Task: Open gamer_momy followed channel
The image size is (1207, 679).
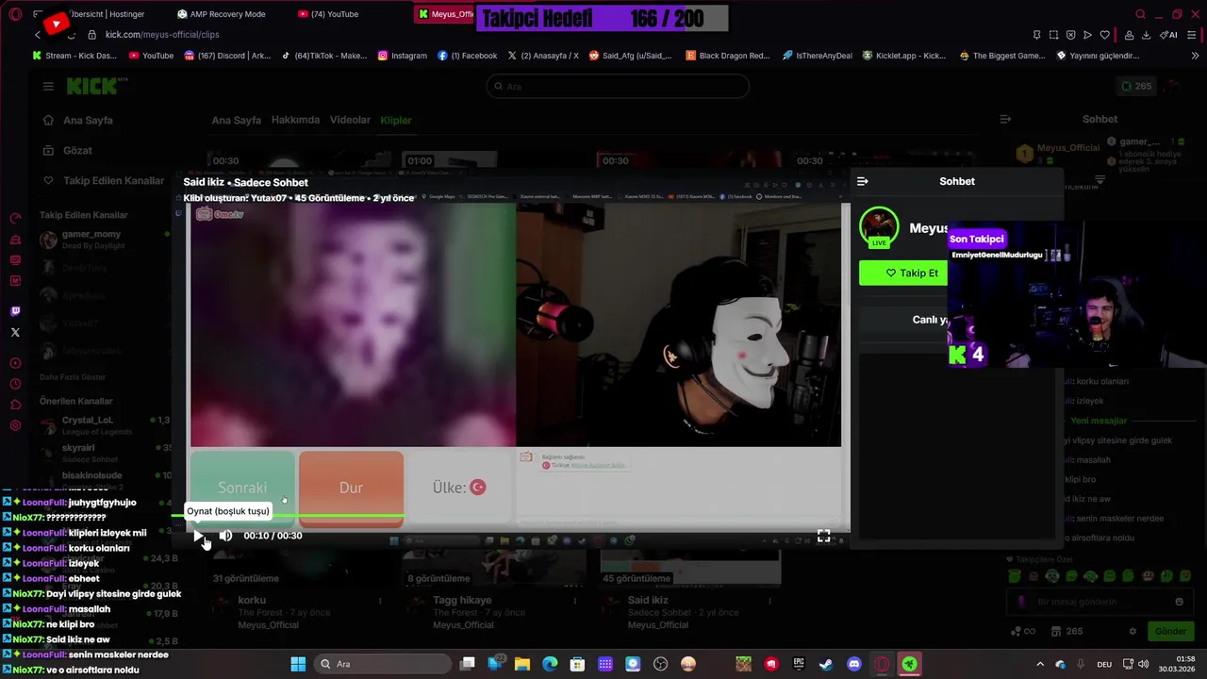Action: pyautogui.click(x=91, y=239)
